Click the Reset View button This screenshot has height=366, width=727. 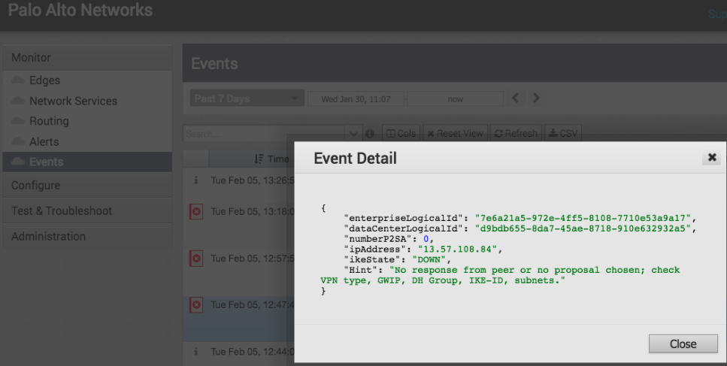[456, 134]
